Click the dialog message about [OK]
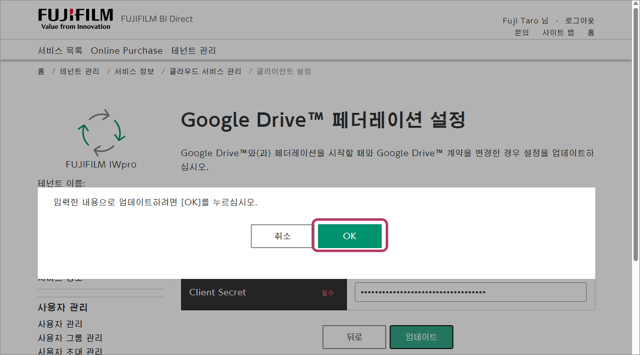 [156, 202]
